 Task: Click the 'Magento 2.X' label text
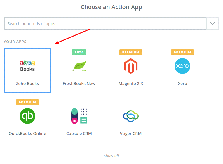point(131,84)
